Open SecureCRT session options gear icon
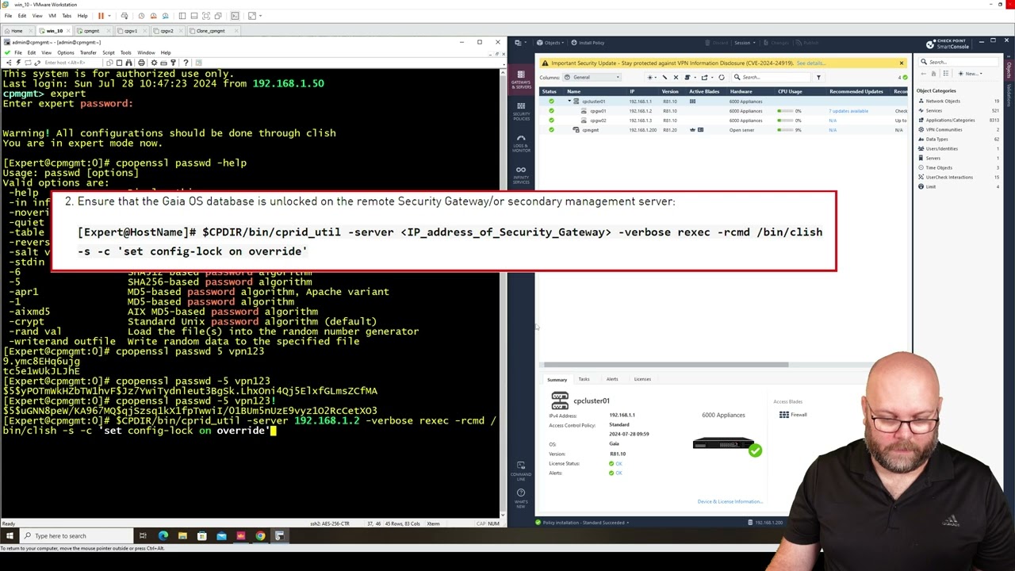The image size is (1015, 571). pos(153,63)
